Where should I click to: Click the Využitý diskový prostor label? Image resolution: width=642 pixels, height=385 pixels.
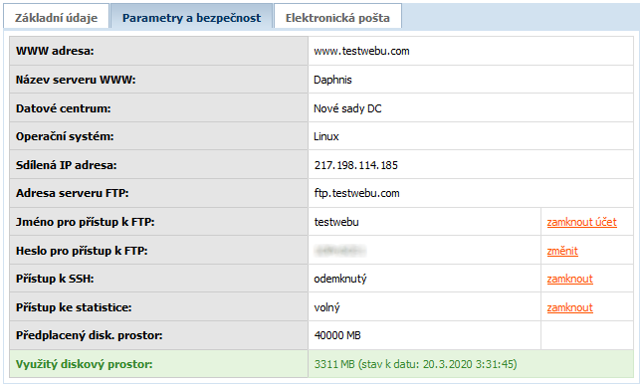click(84, 364)
